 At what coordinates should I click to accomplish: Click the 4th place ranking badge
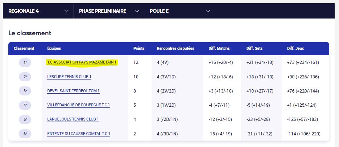point(25,105)
